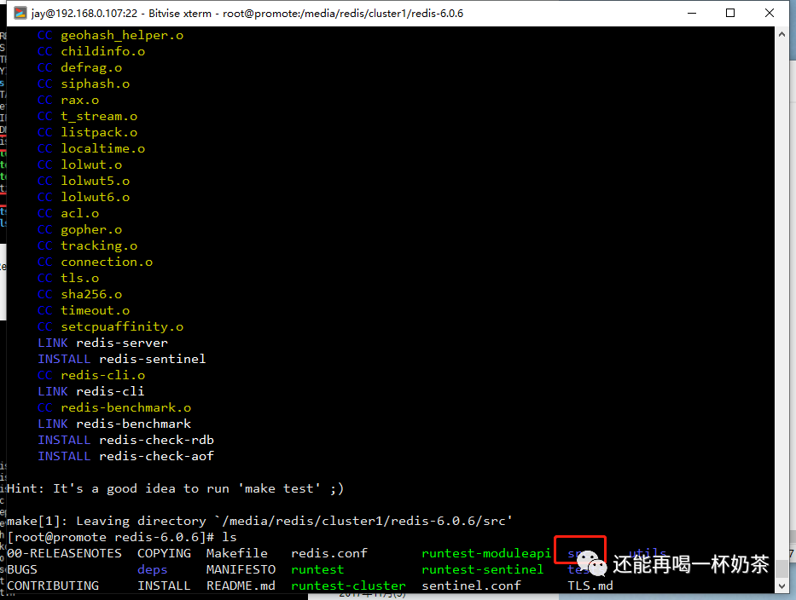Click 'sentinel.conf' in ls output
This screenshot has height=600, width=796.
point(471,586)
